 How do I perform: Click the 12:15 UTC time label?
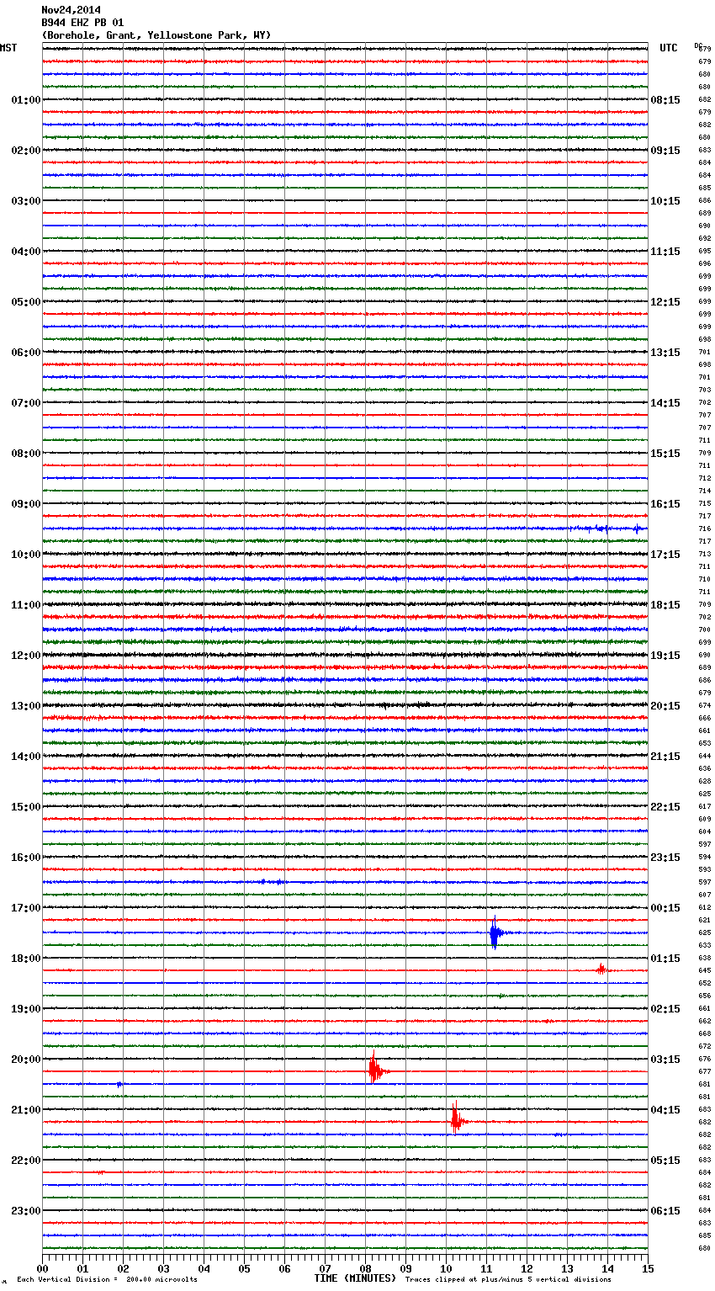click(x=665, y=302)
